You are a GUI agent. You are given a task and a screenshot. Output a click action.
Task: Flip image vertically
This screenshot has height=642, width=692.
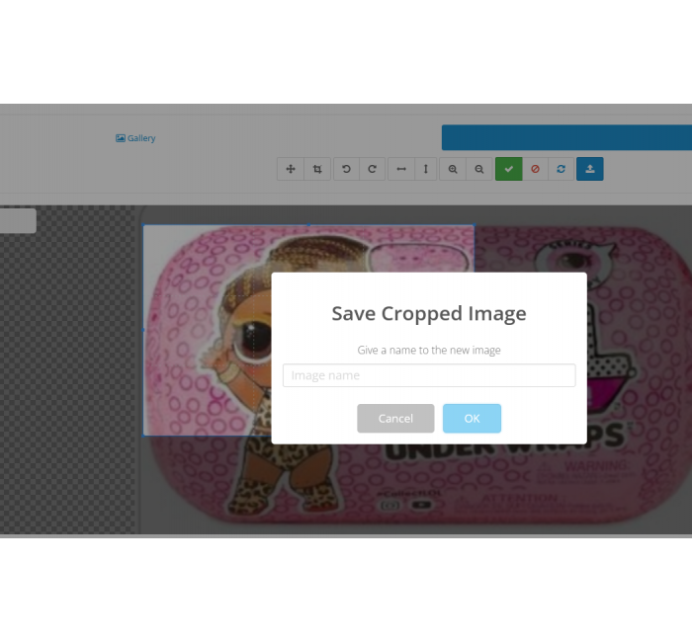(426, 169)
